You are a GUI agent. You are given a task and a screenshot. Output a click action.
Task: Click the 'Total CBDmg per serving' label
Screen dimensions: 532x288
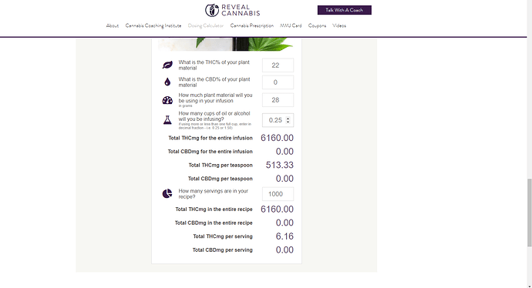tap(222, 249)
